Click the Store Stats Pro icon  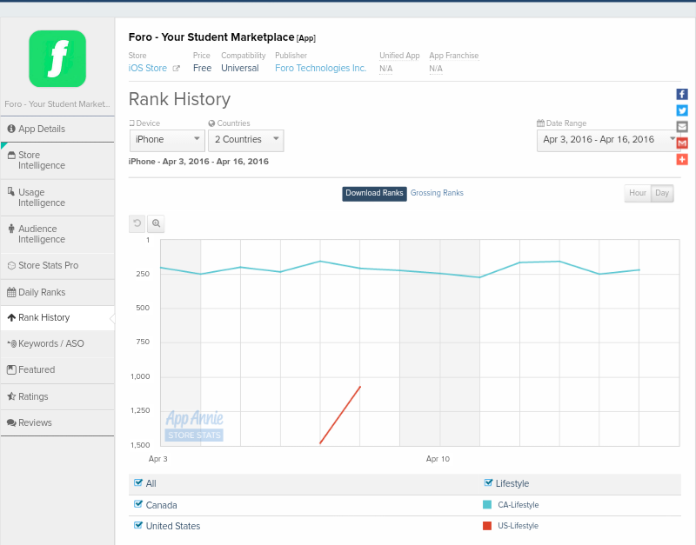[11, 266]
